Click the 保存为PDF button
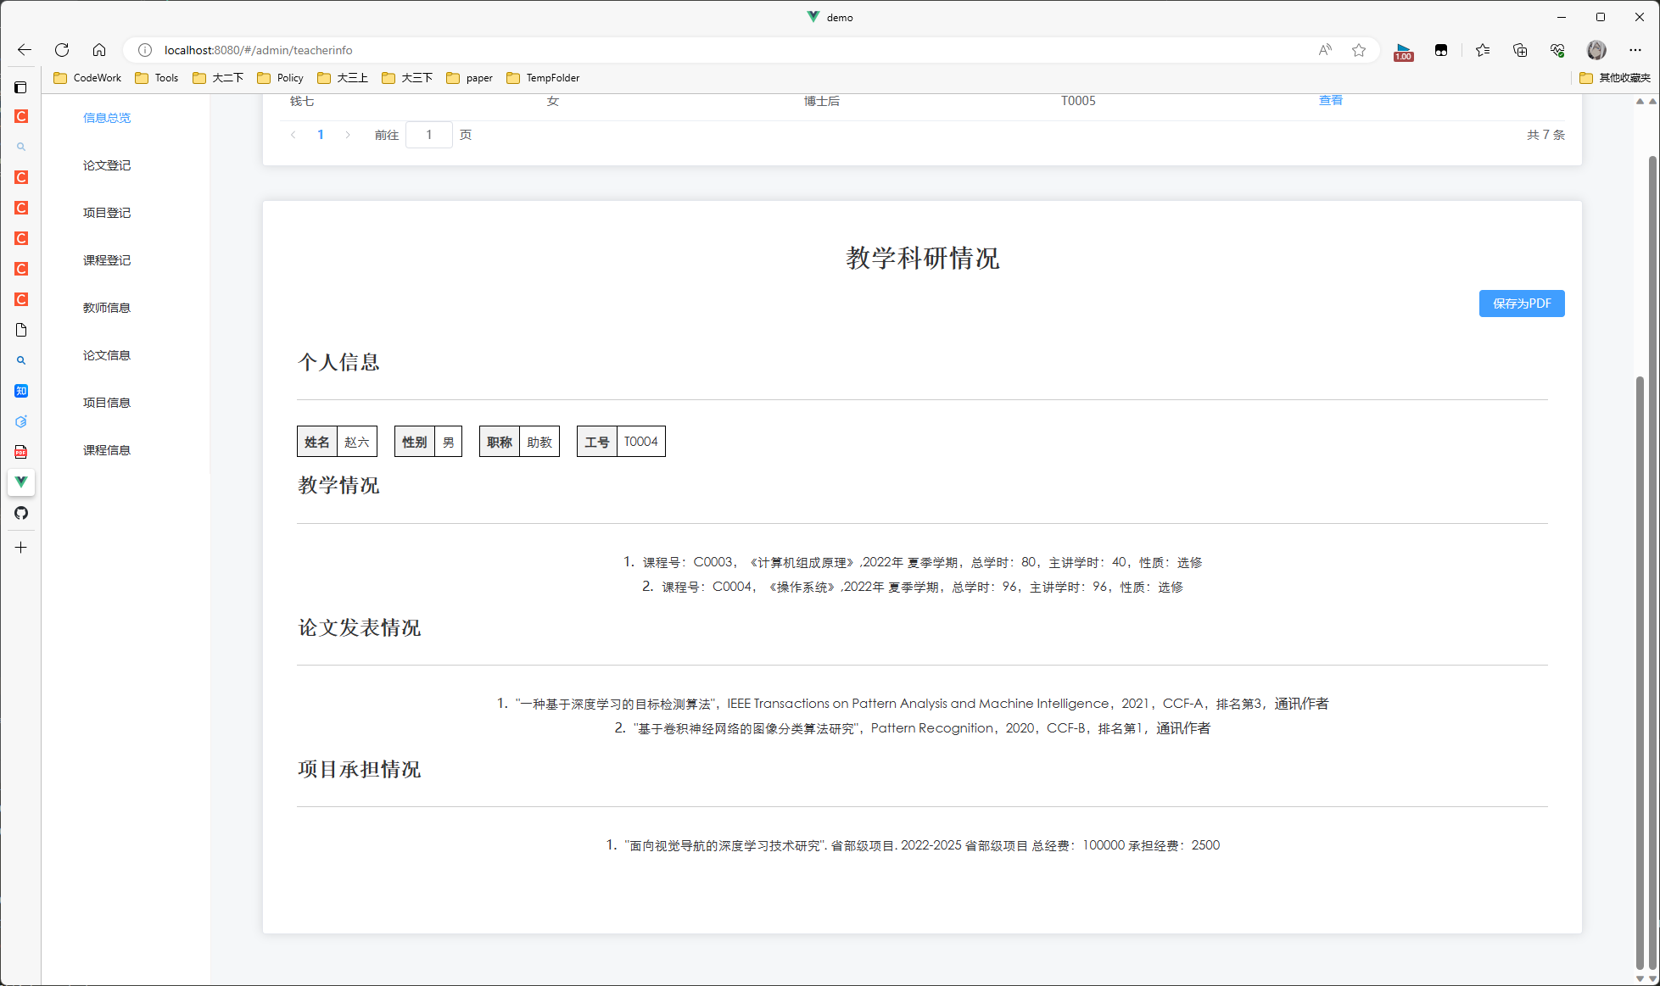This screenshot has height=986, width=1660. [x=1522, y=304]
